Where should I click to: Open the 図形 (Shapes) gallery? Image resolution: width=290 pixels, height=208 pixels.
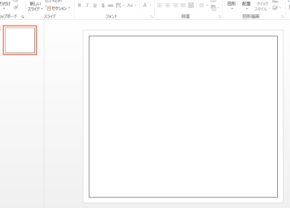click(x=232, y=6)
